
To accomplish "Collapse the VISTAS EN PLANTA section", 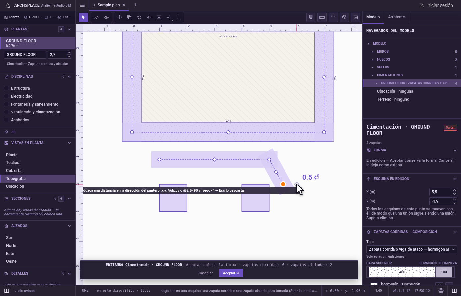I will 69,143.
